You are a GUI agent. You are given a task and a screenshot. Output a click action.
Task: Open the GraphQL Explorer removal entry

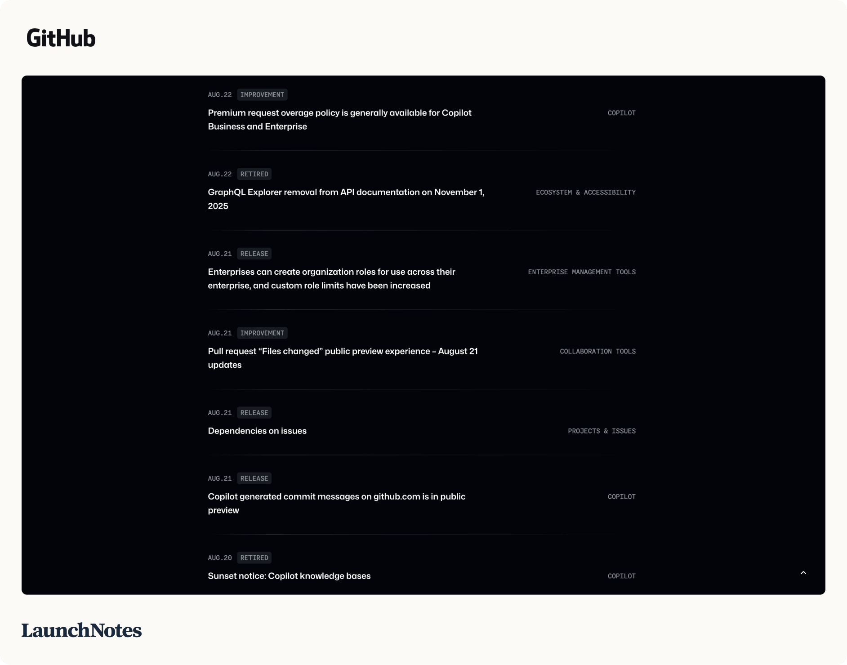[346, 199]
